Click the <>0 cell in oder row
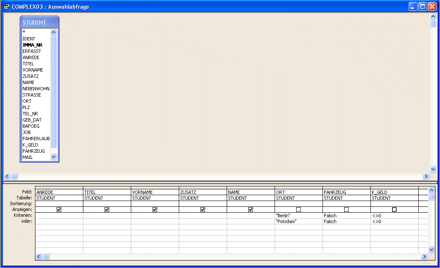Screen dimensions: 440x268 (395, 221)
